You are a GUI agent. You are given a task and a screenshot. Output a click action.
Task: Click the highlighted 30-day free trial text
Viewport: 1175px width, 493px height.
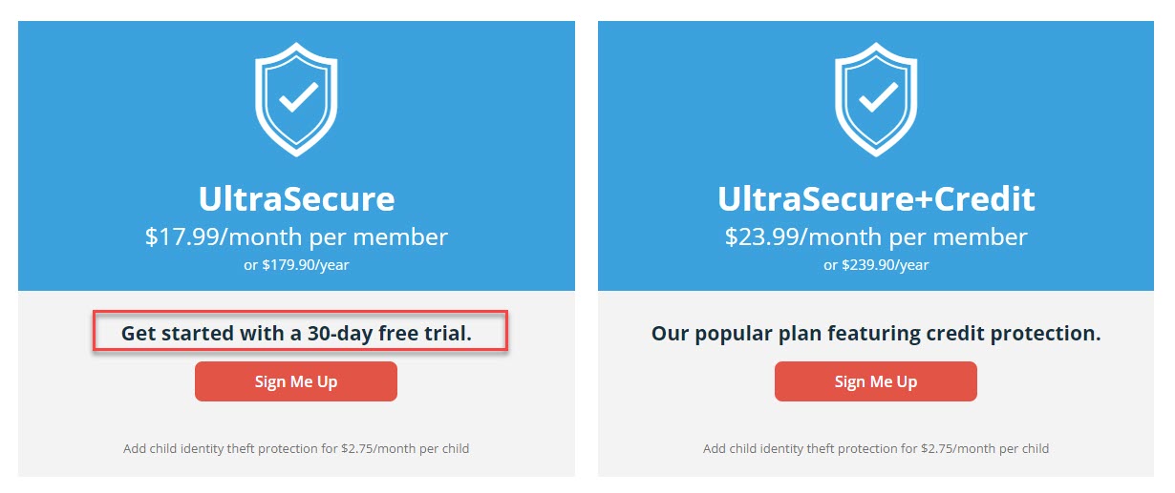(297, 333)
